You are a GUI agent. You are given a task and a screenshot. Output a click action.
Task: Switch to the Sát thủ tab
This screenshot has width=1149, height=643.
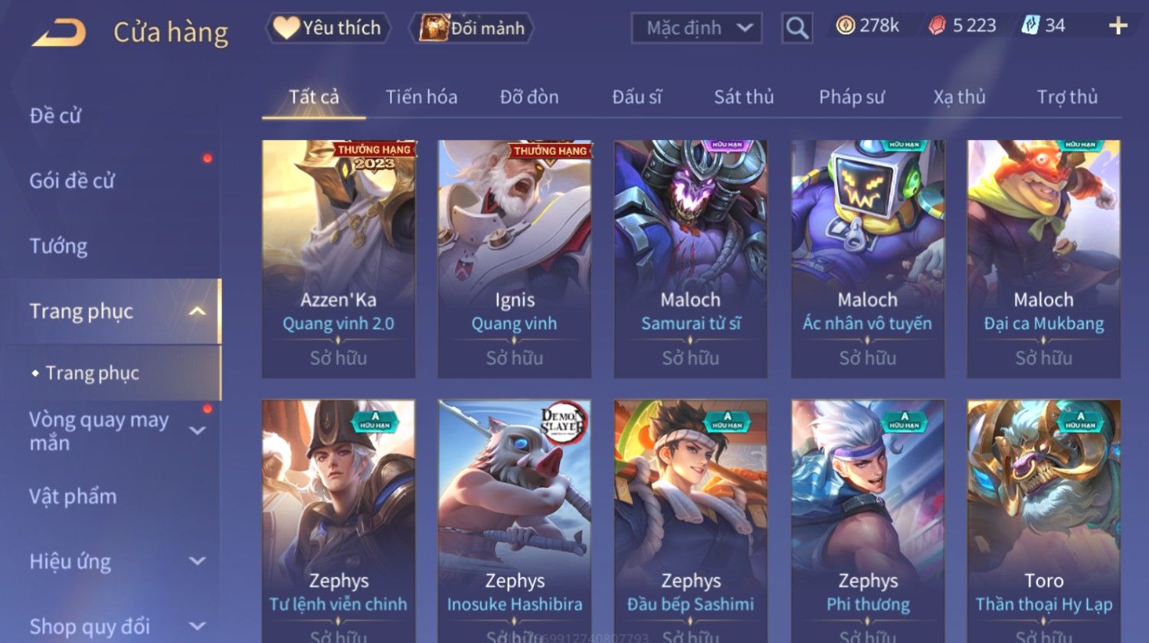pyautogui.click(x=744, y=97)
